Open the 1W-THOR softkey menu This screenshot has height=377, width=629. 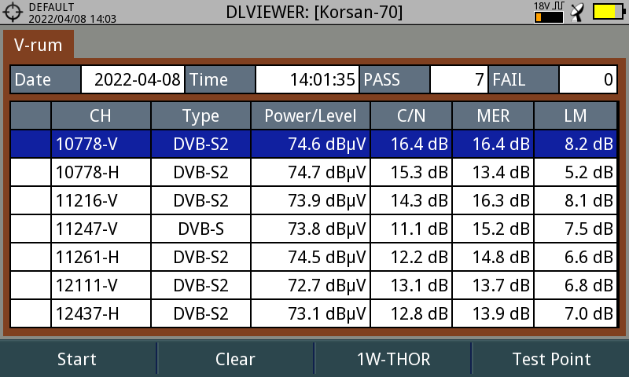(x=394, y=359)
